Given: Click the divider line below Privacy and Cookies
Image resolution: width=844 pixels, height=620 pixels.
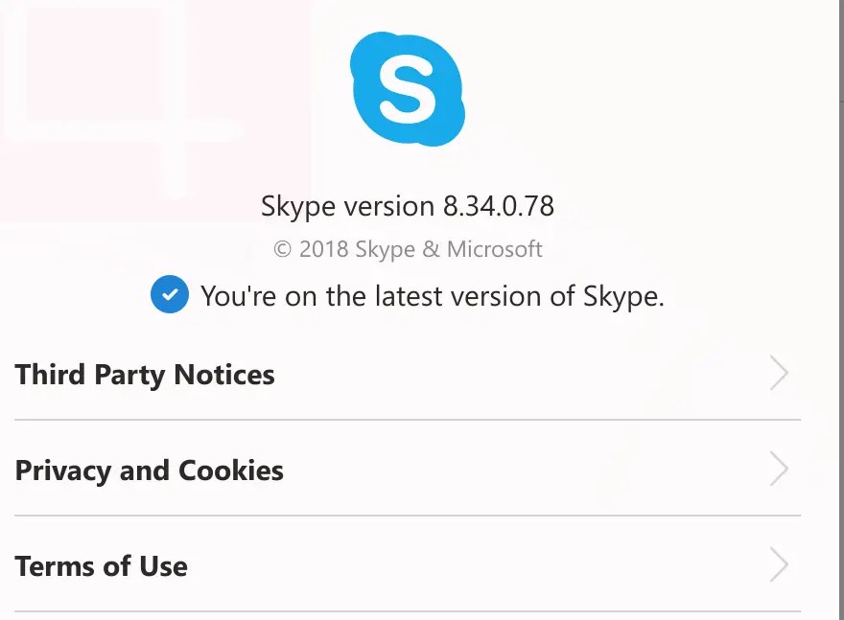Looking at the screenshot, I should (x=408, y=516).
